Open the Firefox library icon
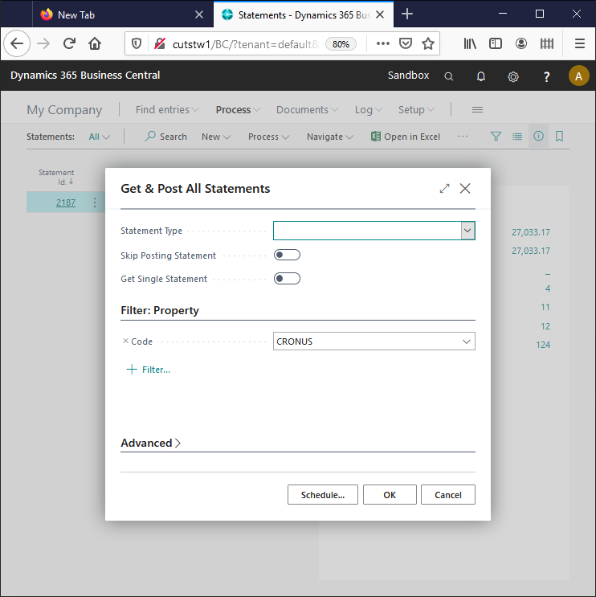The image size is (596, 597). pos(470,43)
